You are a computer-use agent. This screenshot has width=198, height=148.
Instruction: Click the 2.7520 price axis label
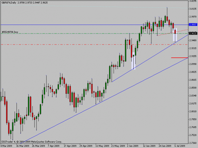click(x=193, y=135)
